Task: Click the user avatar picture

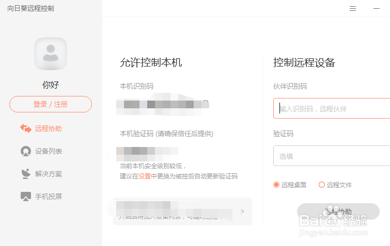Action: click(x=51, y=54)
